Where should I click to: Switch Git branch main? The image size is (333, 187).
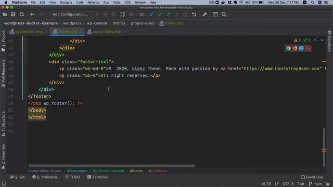(316, 184)
